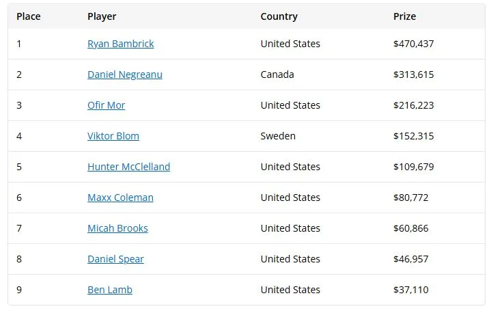Select the $313,615 prize amount

[x=414, y=74]
